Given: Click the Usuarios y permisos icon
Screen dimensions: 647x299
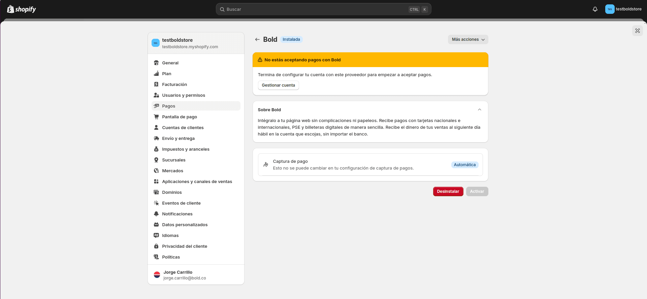Looking at the screenshot, I should pyautogui.click(x=156, y=95).
